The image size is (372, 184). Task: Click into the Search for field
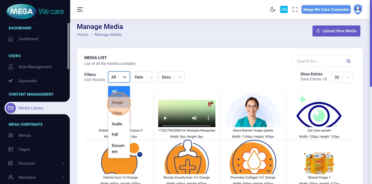click(x=319, y=61)
